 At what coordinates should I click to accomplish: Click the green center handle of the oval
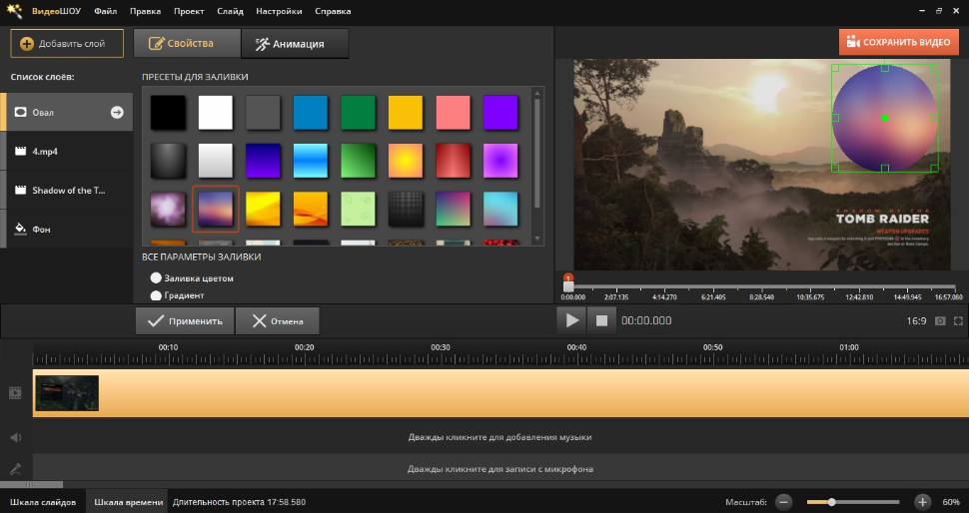click(885, 118)
